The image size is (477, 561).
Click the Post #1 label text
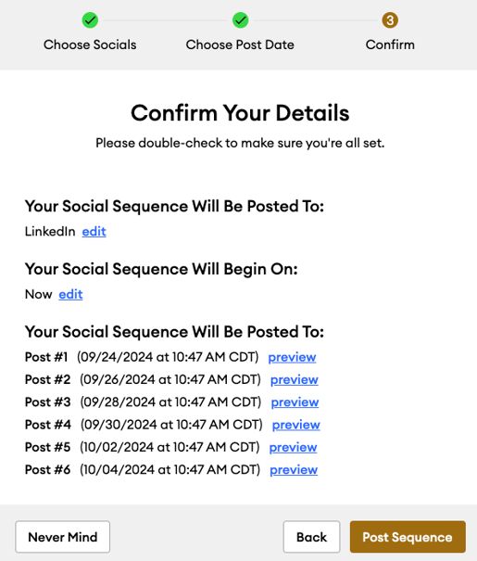46,357
